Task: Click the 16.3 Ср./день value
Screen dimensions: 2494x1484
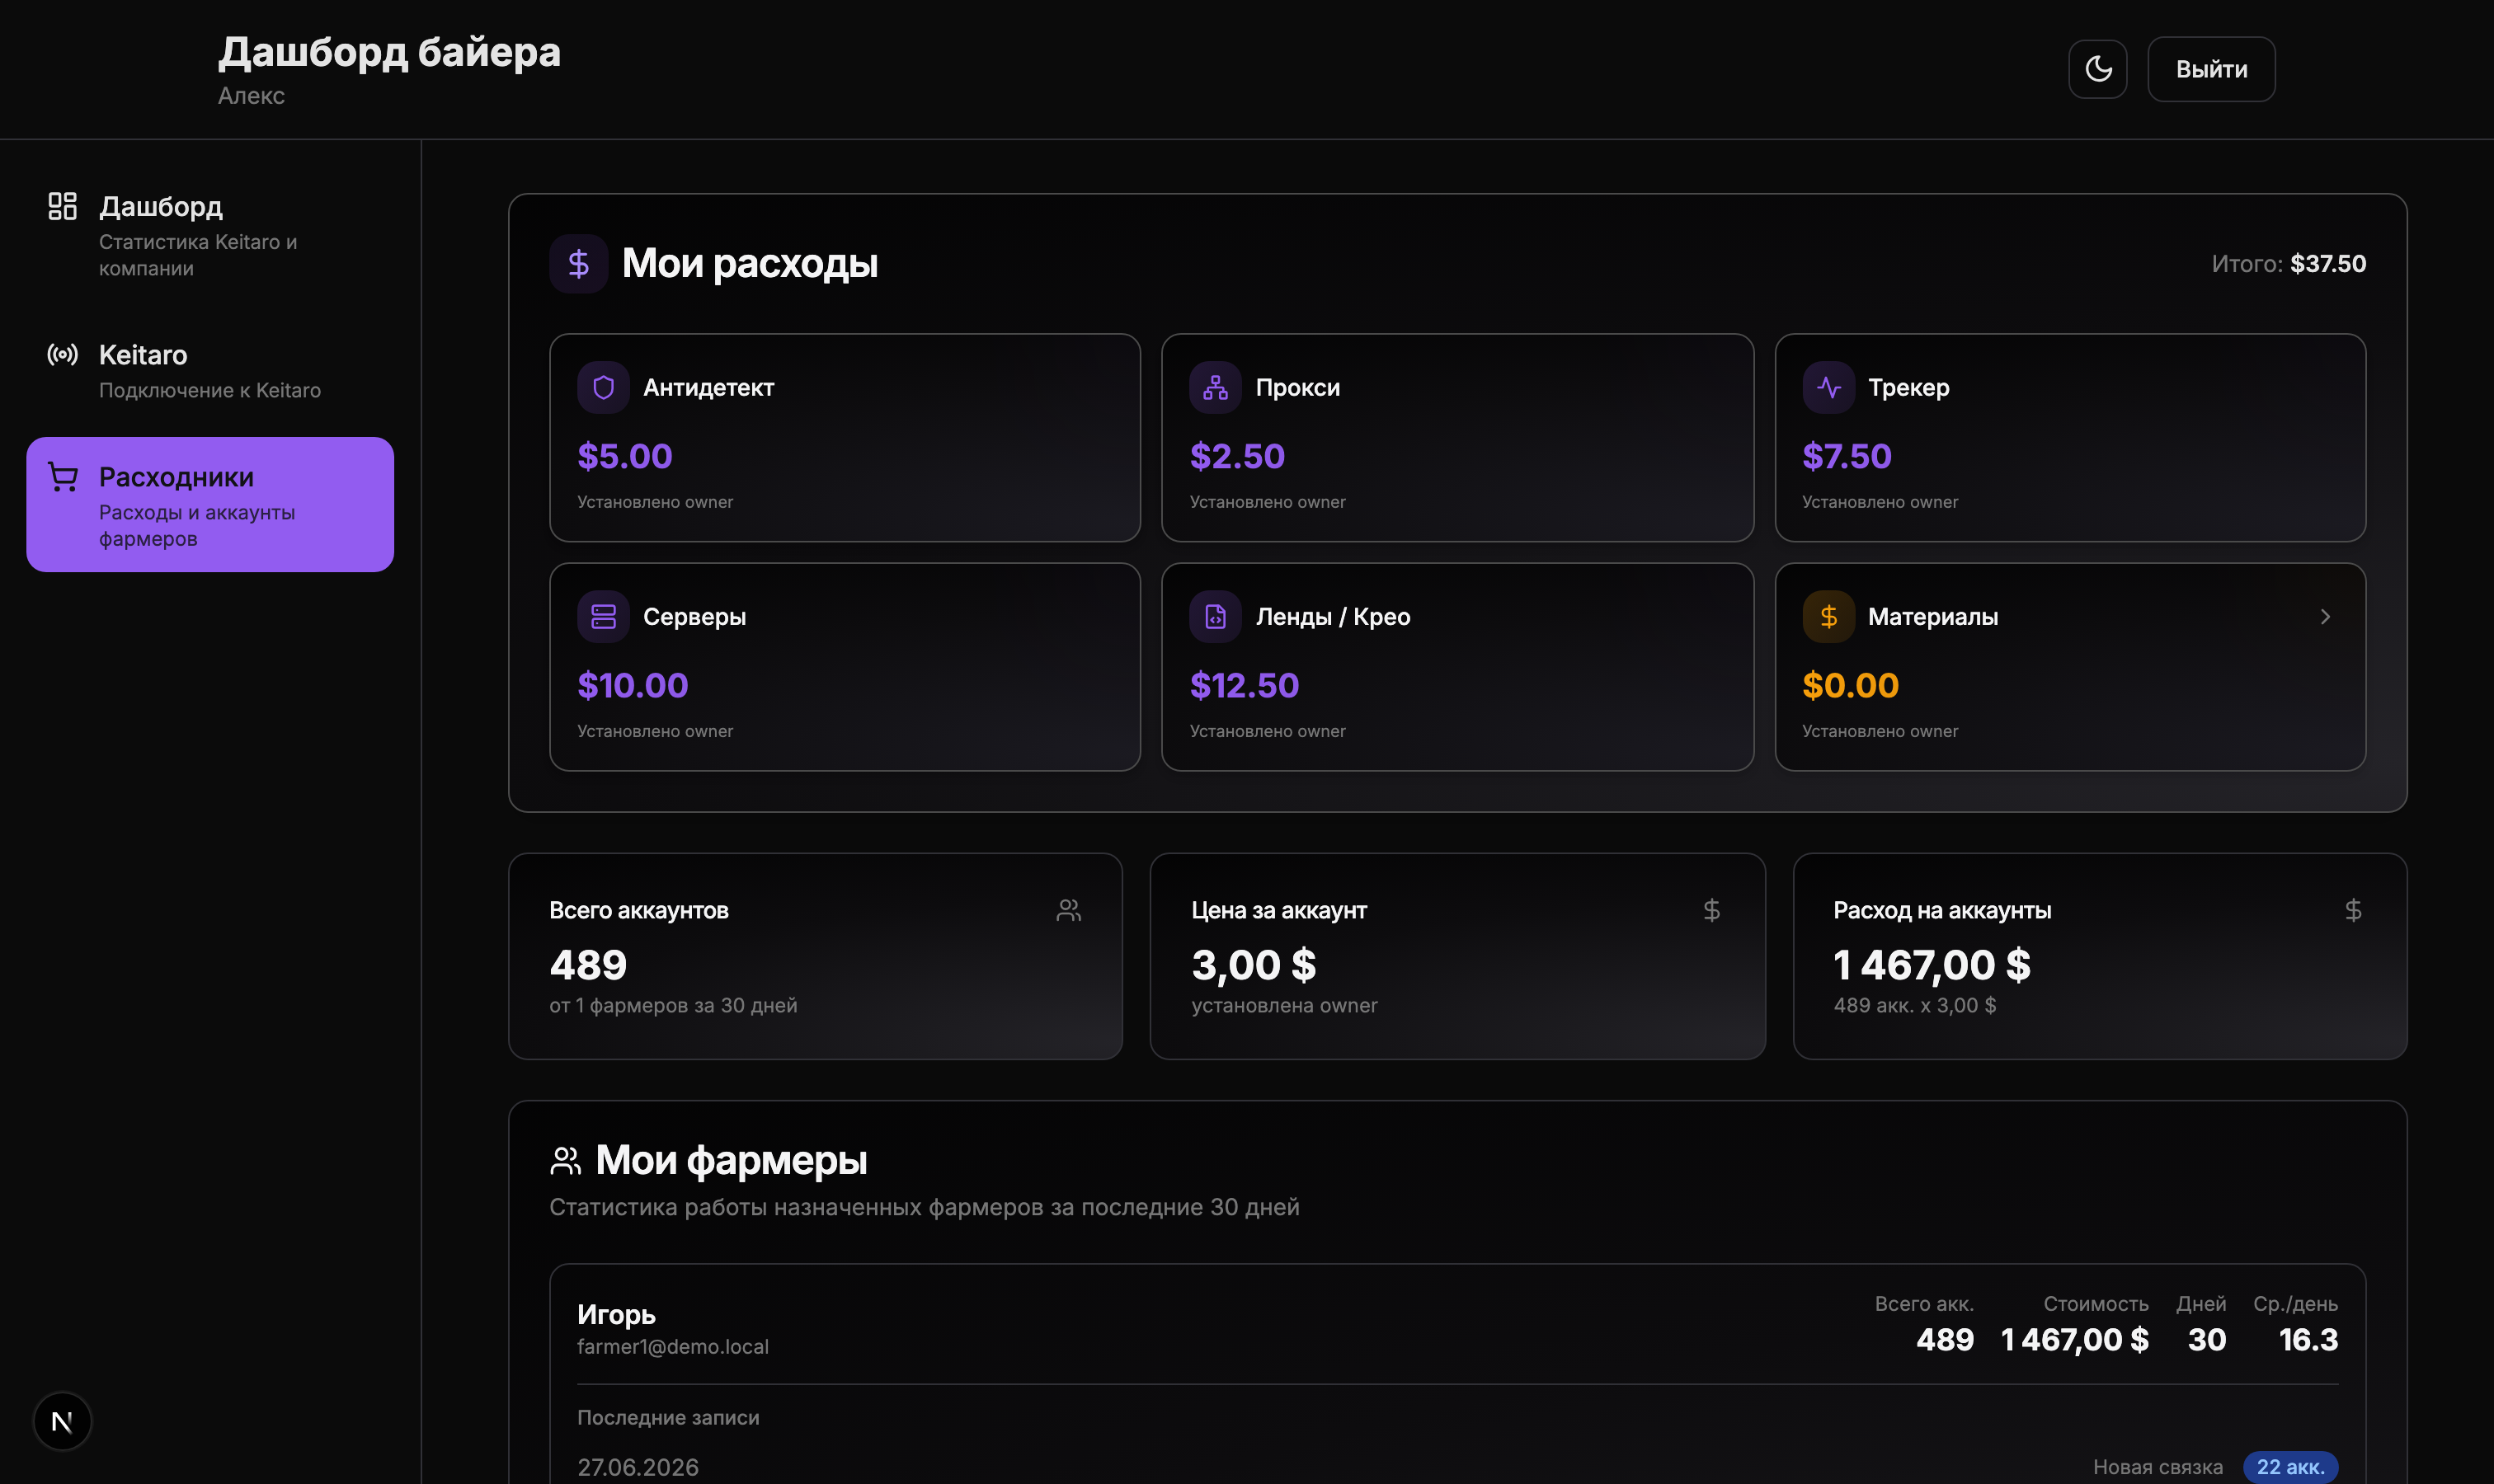Action: (x=2308, y=1340)
